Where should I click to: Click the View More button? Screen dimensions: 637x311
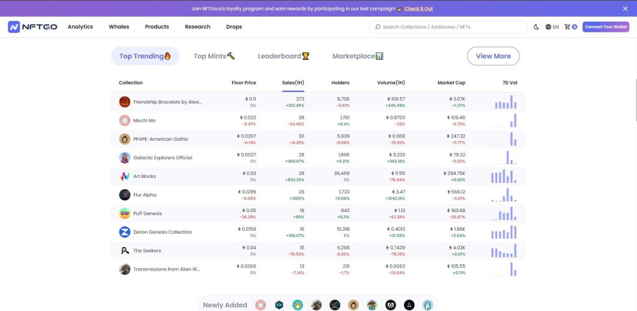[x=493, y=56]
